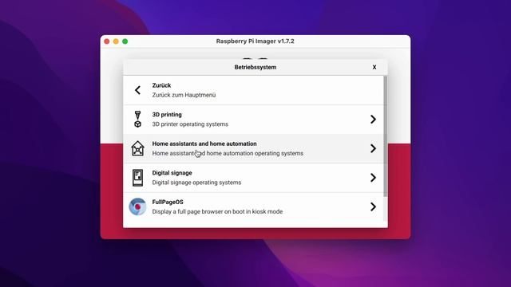This screenshot has width=511, height=287.
Task: Choose the FullPageOS entry title
Action: pyautogui.click(x=168, y=202)
